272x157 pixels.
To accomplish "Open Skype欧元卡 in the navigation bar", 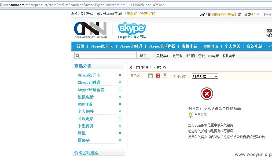I will coord(102,46).
